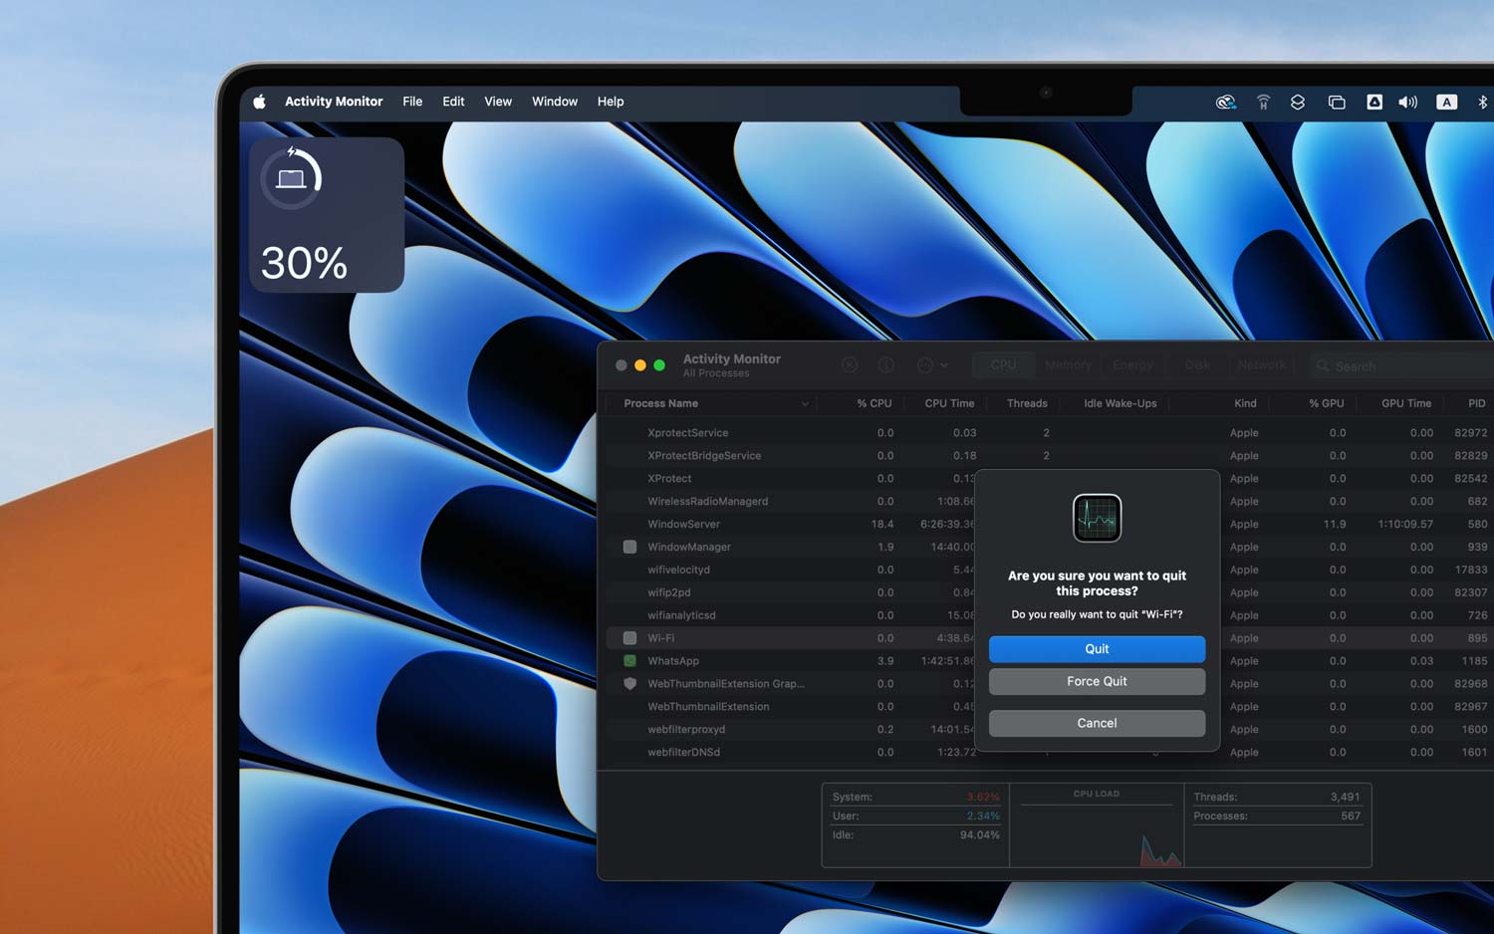Click the CPU Load graph area
1494x934 pixels.
point(1096,831)
